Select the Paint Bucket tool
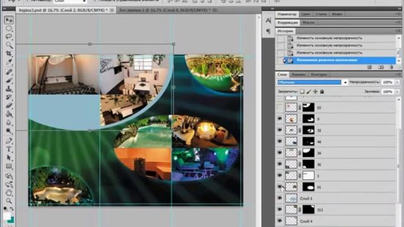404x227 pixels. (9, 114)
